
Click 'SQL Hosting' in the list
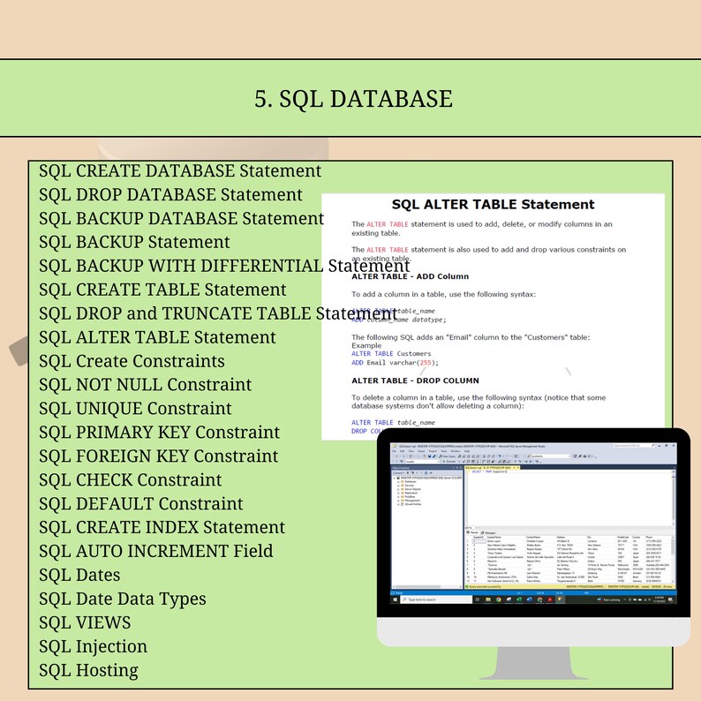[x=88, y=670]
